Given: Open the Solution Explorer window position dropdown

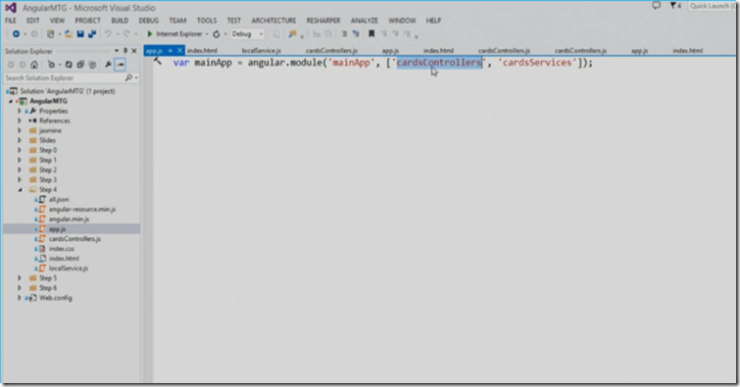Looking at the screenshot, I should pos(117,51).
